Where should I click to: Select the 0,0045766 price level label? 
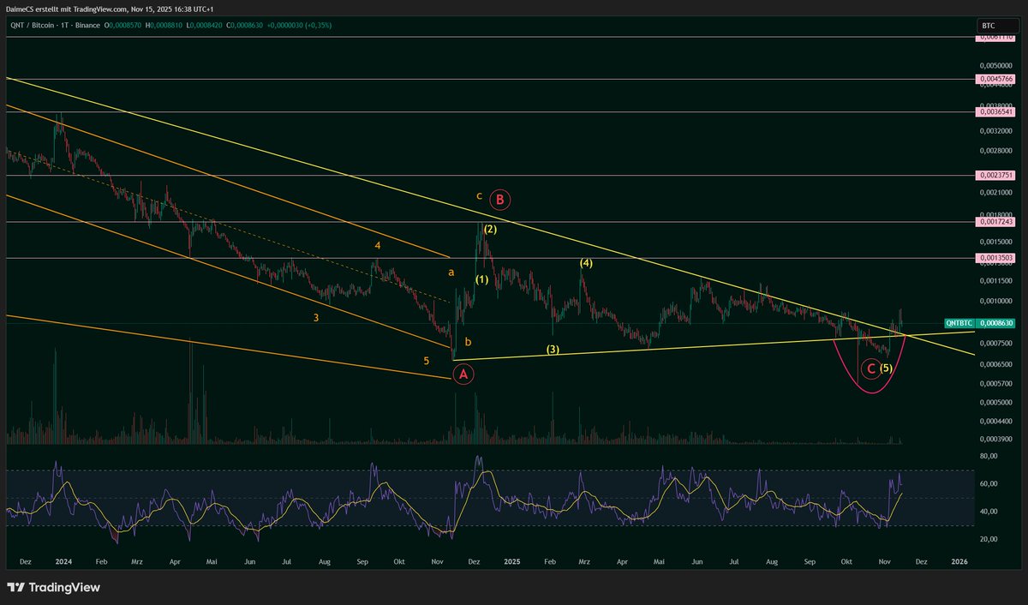point(996,79)
